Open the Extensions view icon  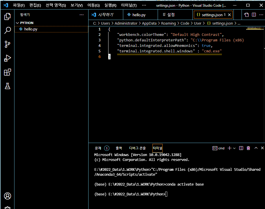click(7, 72)
